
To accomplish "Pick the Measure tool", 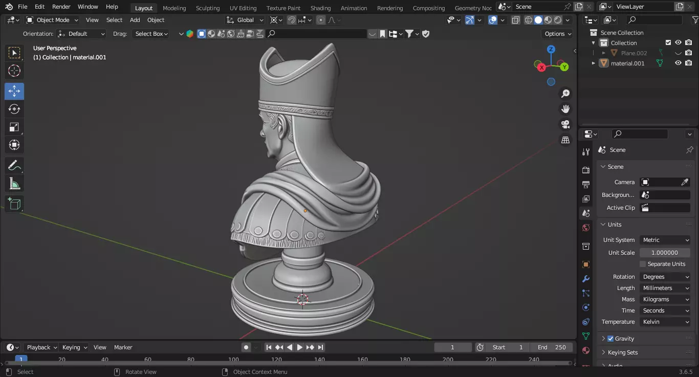I will tap(14, 184).
